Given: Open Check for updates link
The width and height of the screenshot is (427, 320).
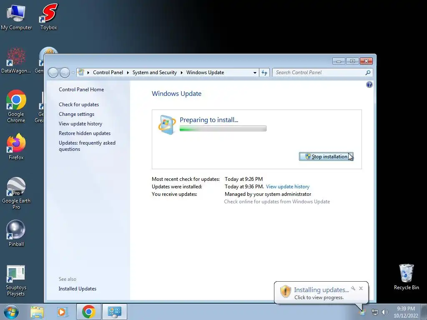Looking at the screenshot, I should 79,105.
